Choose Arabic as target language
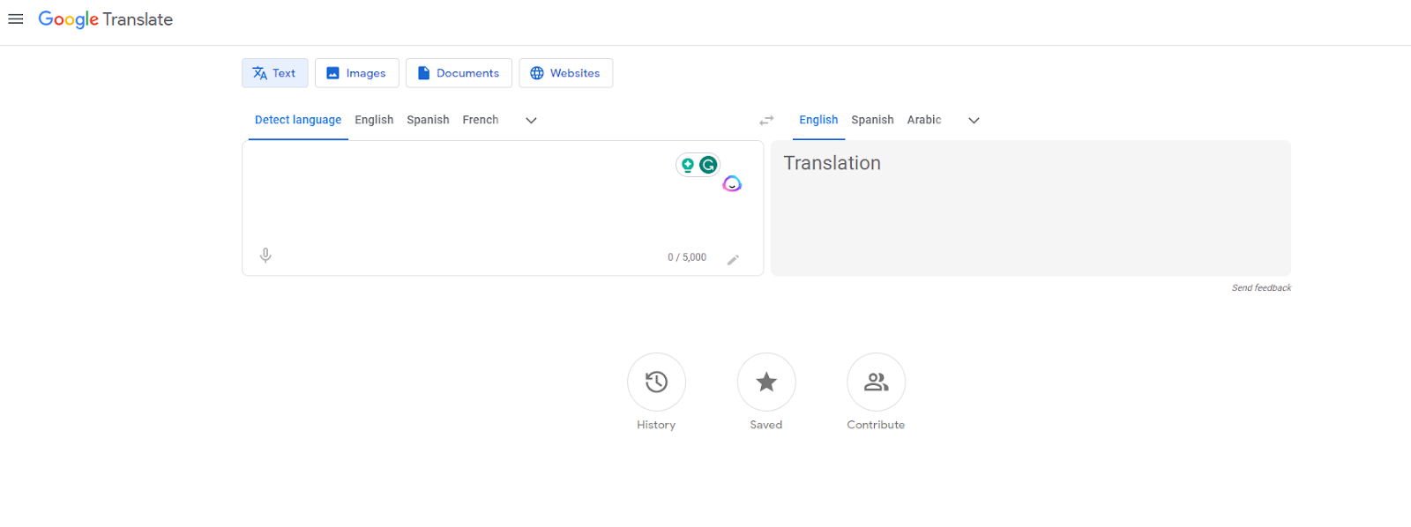Image resolution: width=1411 pixels, height=527 pixels. point(924,120)
